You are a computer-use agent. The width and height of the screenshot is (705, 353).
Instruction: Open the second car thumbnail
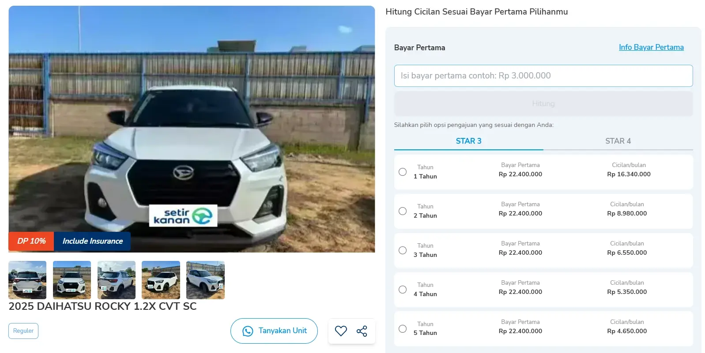(x=72, y=280)
